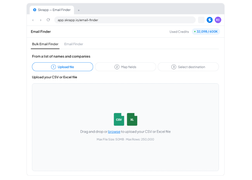Viewport: 252px width, 180px height.
Task: Click the browser forward arrow
Action: [x=41, y=20]
